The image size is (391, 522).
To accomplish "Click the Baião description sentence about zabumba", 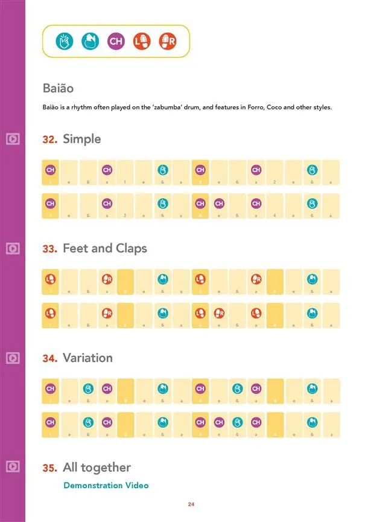I will (187, 108).
